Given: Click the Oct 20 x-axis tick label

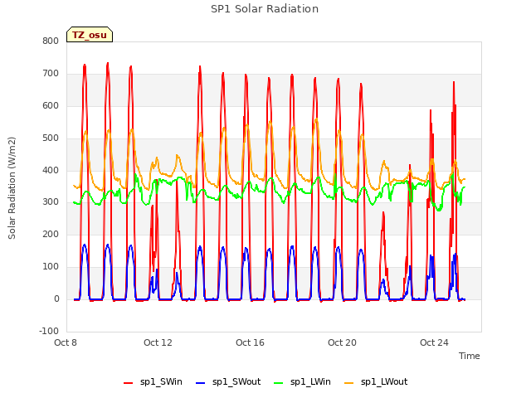Looking at the screenshot, I should point(342,342).
